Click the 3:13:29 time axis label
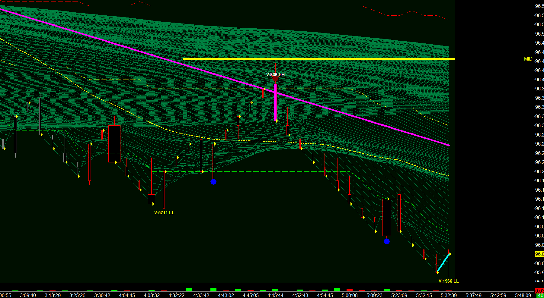This screenshot has width=544, height=298. click(53, 295)
